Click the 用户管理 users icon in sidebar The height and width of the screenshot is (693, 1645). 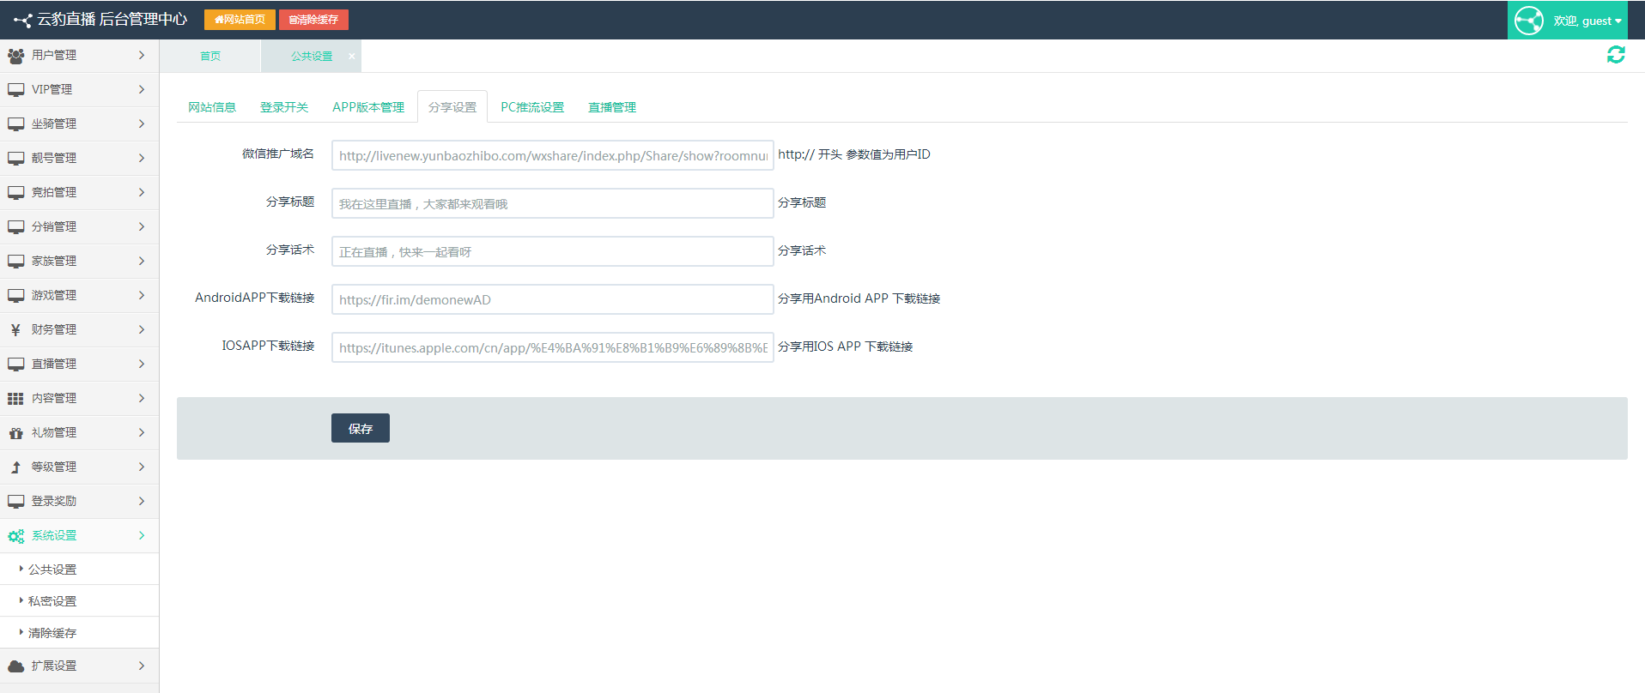click(x=15, y=56)
